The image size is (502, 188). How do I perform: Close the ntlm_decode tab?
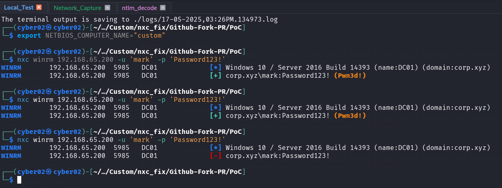[162, 8]
